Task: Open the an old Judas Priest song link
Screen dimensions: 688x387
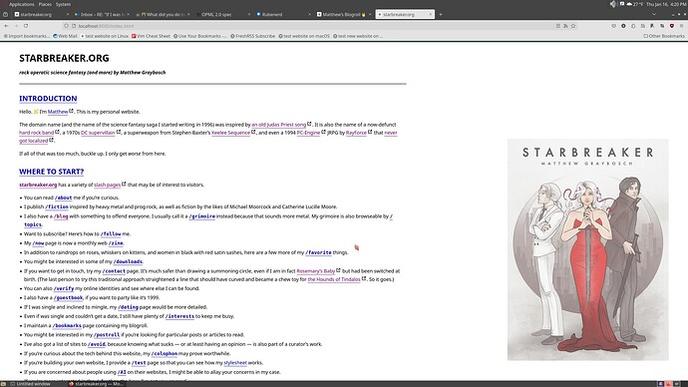Action: pos(278,125)
